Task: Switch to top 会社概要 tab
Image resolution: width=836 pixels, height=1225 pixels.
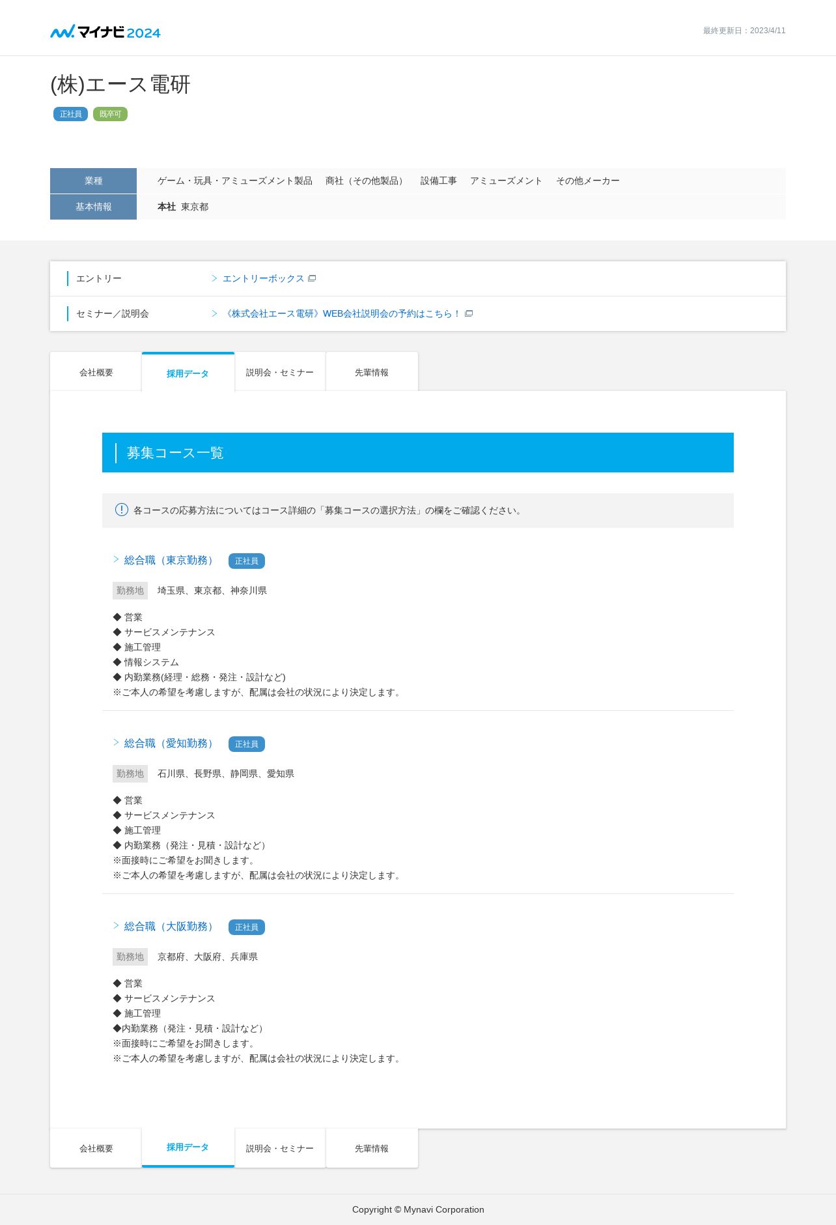Action: pyautogui.click(x=96, y=372)
